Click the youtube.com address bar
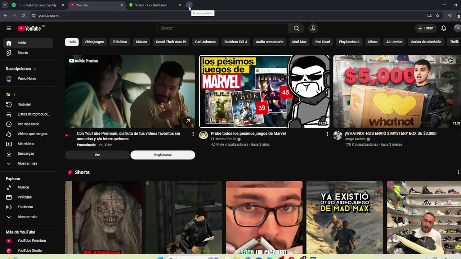 (230, 15)
